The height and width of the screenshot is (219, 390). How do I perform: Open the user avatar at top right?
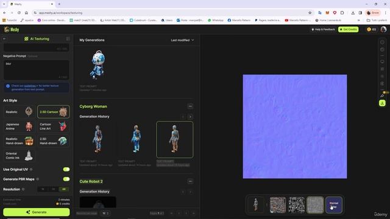[383, 29]
